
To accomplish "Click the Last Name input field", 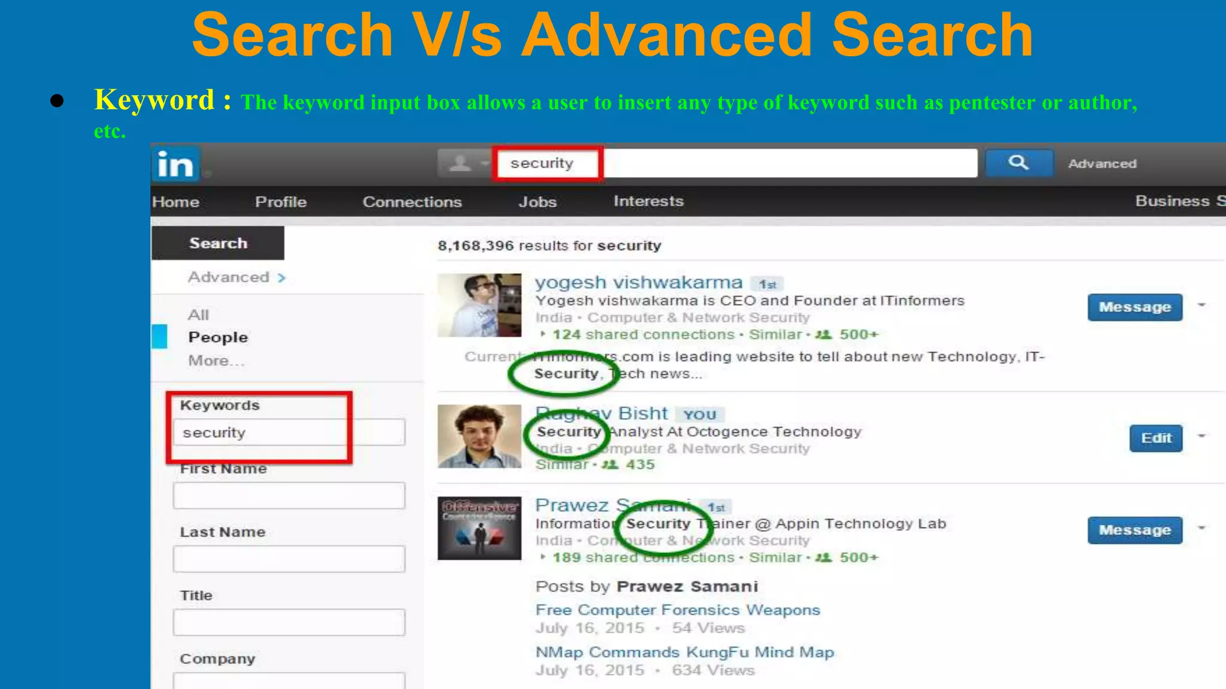I will pos(289,559).
